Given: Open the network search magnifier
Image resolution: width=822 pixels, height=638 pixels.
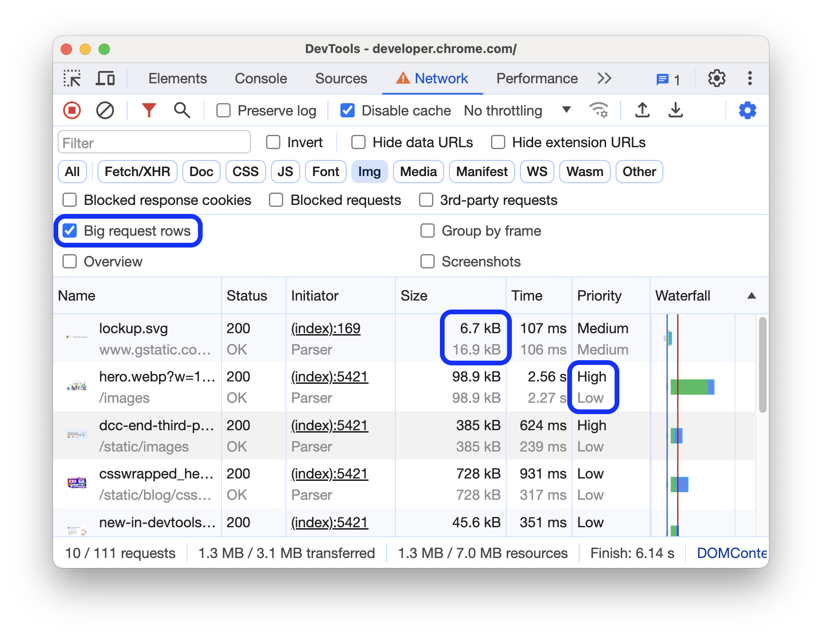Looking at the screenshot, I should click(182, 111).
